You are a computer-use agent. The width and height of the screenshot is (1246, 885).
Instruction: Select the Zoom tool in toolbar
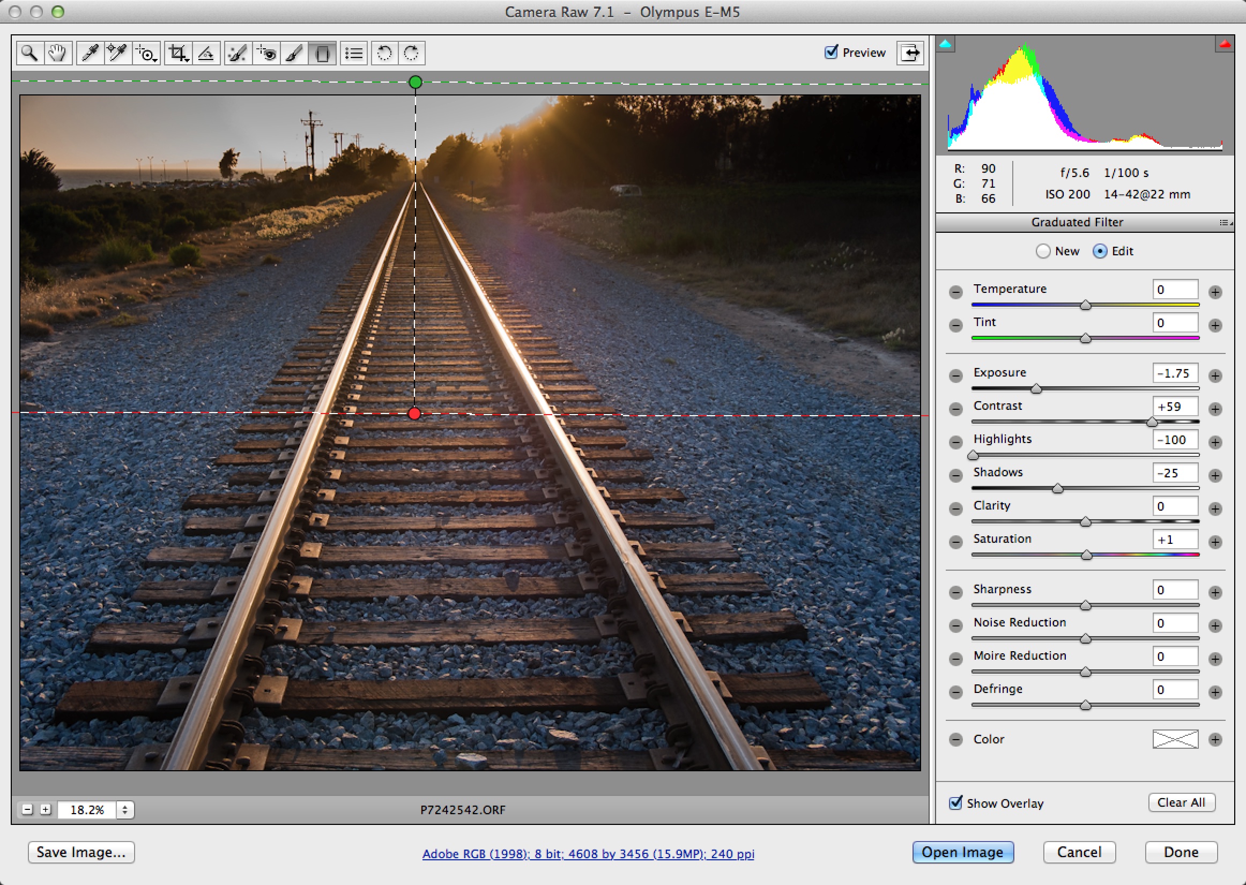(x=29, y=53)
